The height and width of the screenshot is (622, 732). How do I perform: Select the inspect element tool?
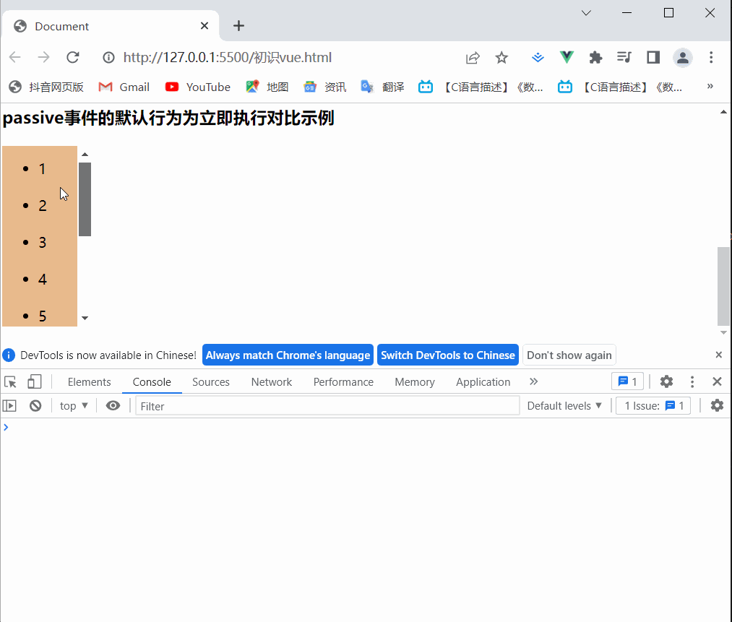point(10,381)
